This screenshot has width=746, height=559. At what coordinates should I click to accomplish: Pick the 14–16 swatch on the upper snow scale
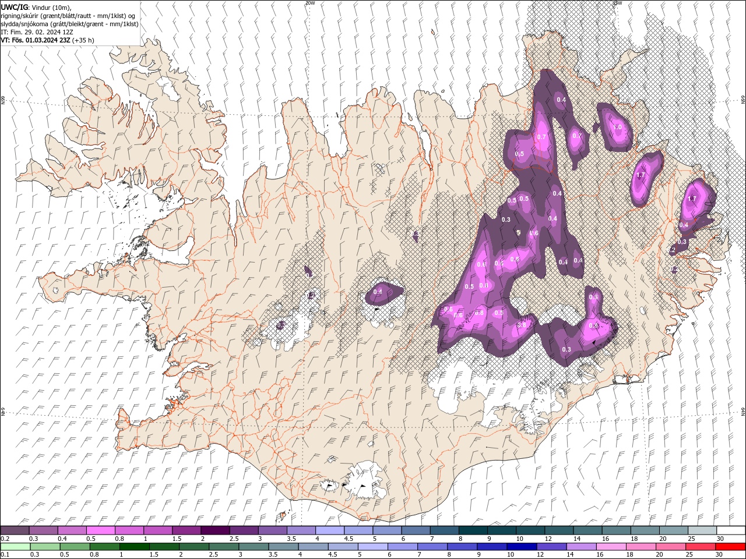pyautogui.click(x=589, y=530)
